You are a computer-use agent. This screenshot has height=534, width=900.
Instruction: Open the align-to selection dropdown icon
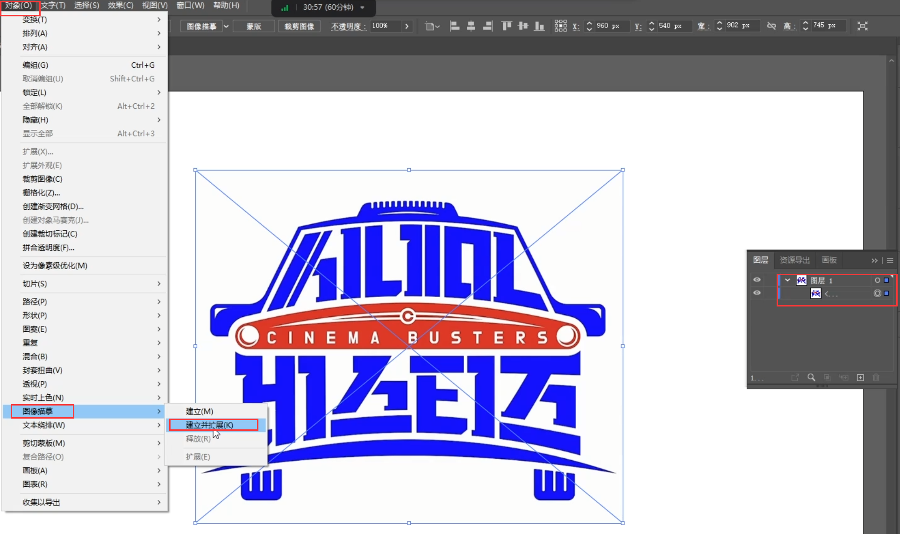point(432,26)
